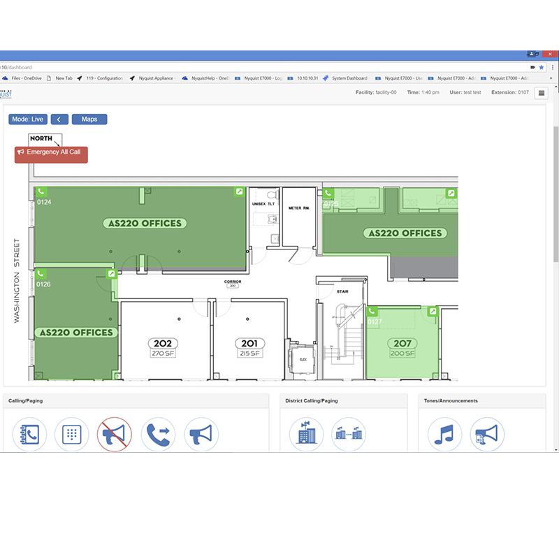Click the crossed-out megaphone paging icon
The height and width of the screenshot is (559, 559).
pos(115,434)
